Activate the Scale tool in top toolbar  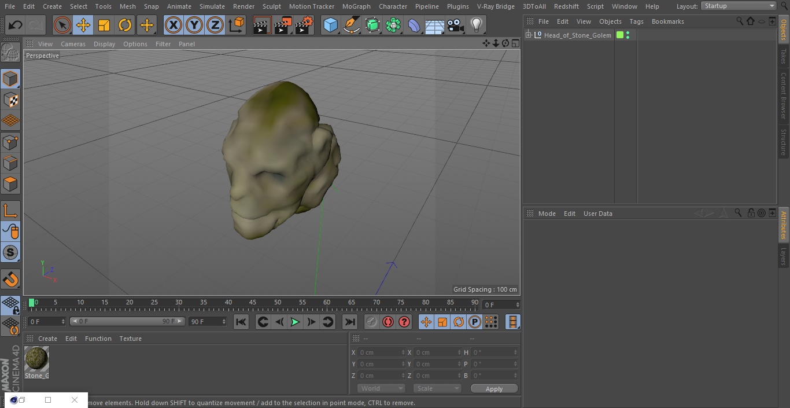pyautogui.click(x=104, y=25)
